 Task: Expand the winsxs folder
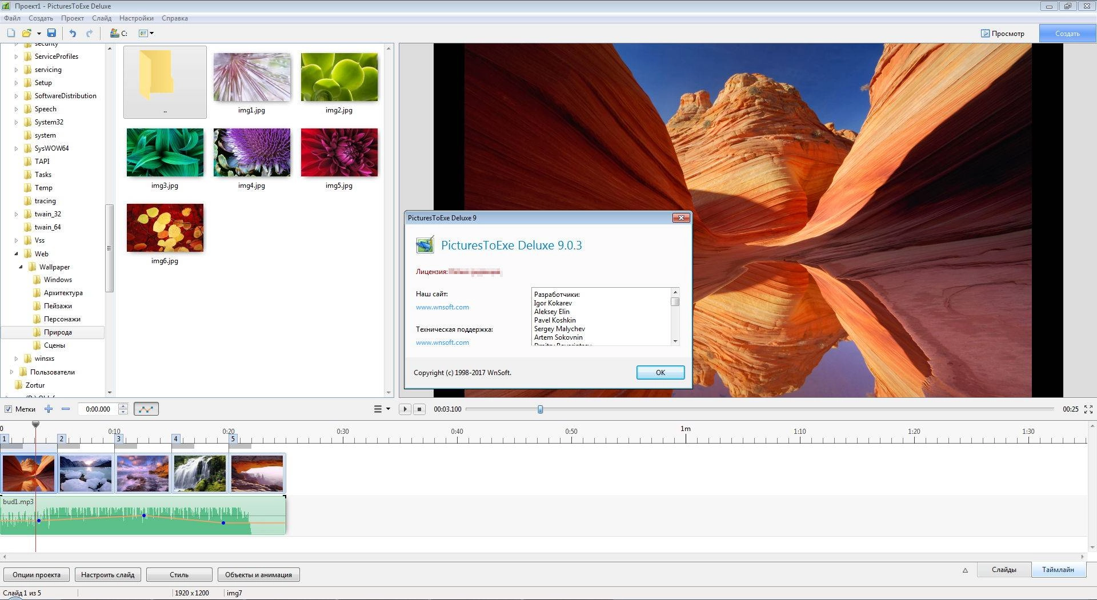16,359
